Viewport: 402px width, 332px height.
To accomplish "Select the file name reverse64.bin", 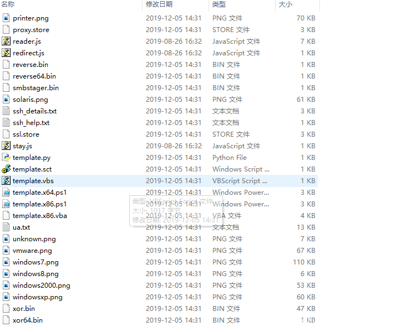I will (x=34, y=76).
